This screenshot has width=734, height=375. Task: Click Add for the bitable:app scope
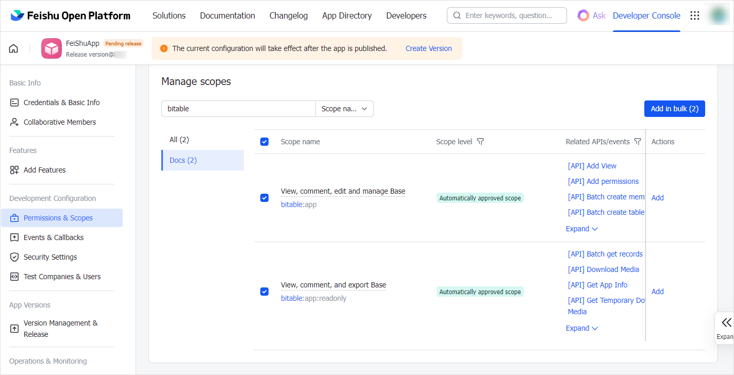click(x=658, y=198)
